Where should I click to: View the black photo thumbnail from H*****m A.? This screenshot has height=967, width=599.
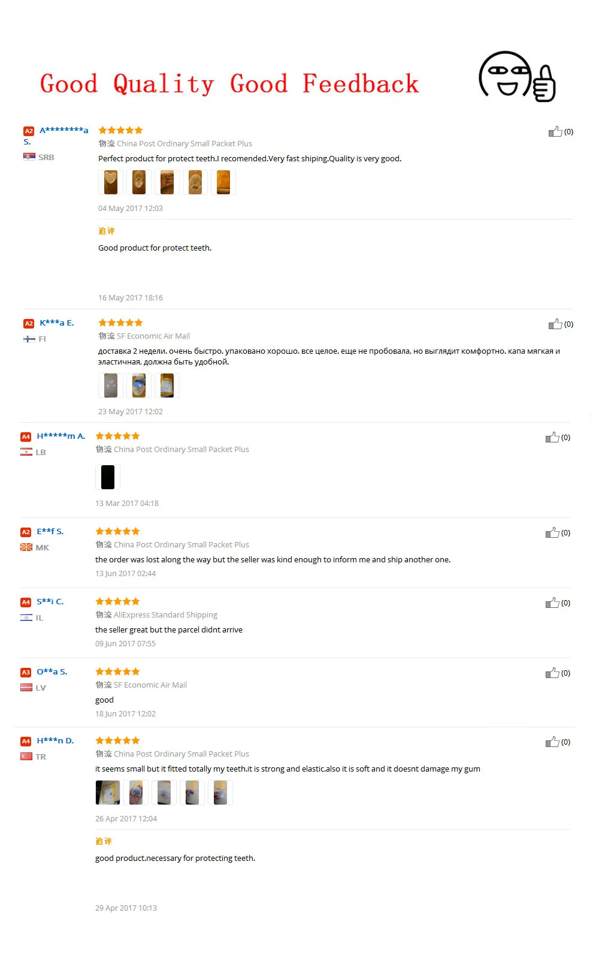point(108,477)
